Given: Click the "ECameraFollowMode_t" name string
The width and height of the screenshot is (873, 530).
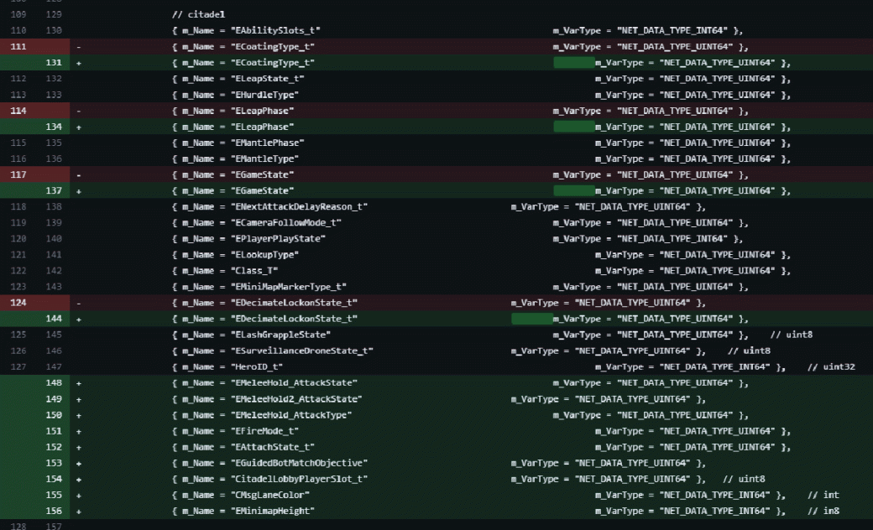Looking at the screenshot, I should 286,223.
